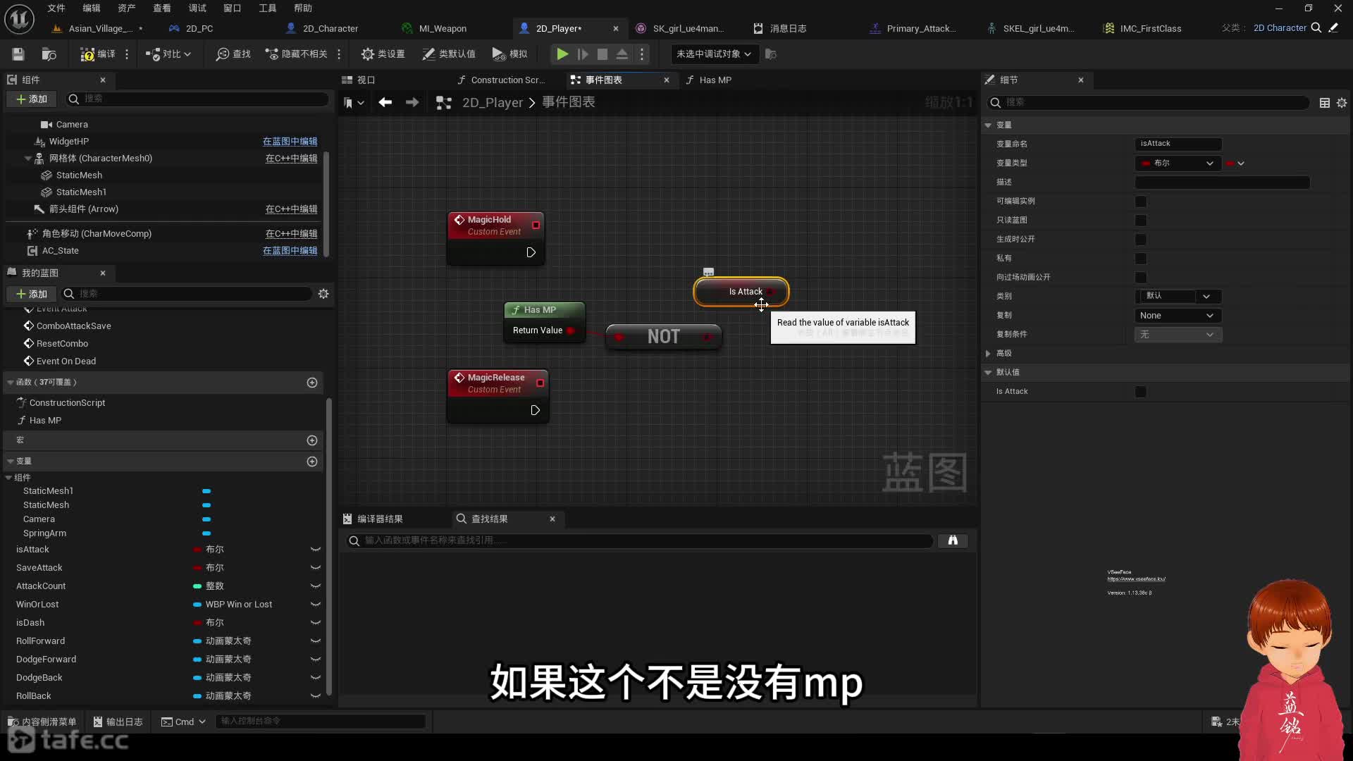Click 在蓝图中编辑 link for AC_State

pyautogui.click(x=290, y=251)
